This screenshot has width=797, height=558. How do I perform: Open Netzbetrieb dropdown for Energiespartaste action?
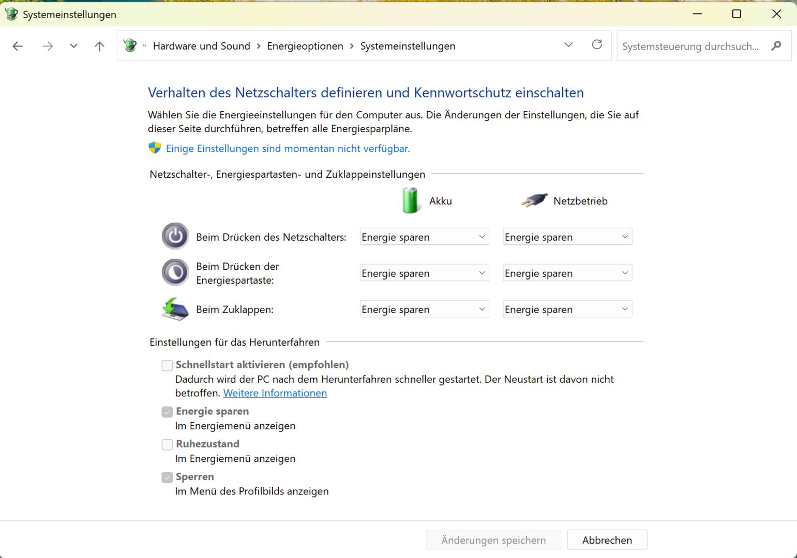tap(567, 273)
